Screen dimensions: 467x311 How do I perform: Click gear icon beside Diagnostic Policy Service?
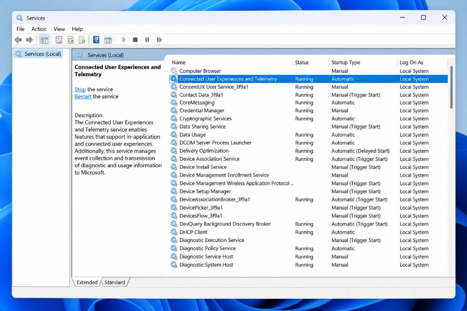tap(174, 248)
